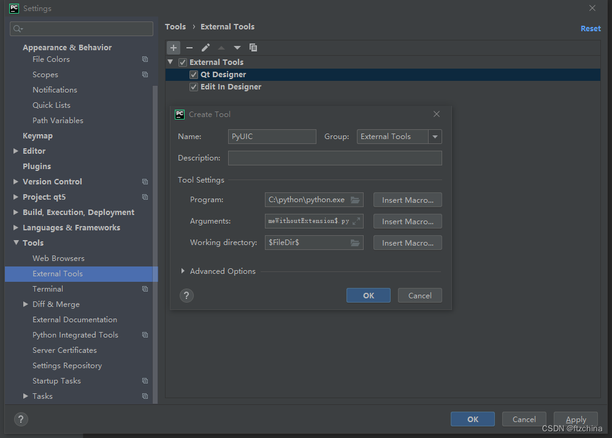
Task: Click Insert Macro for Program
Action: [407, 200]
